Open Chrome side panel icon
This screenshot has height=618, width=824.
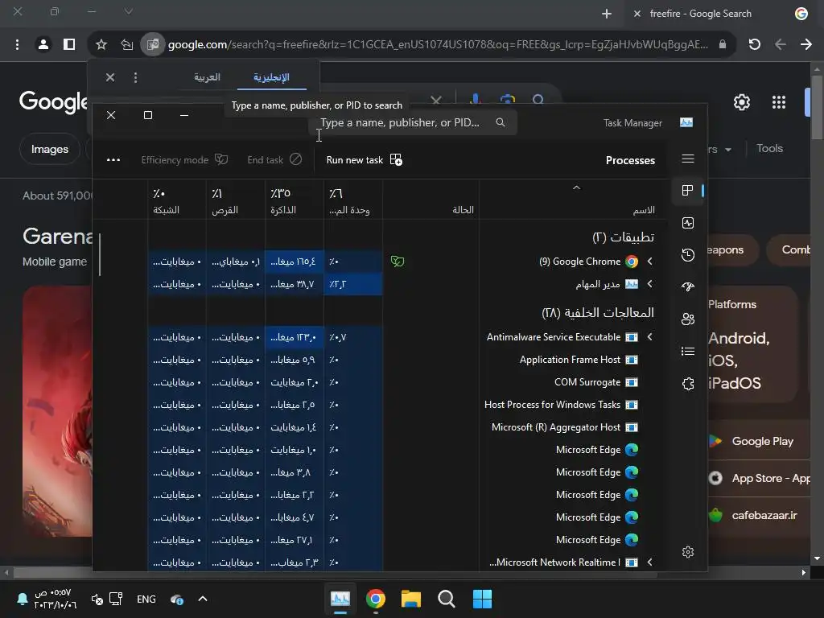[x=69, y=45]
